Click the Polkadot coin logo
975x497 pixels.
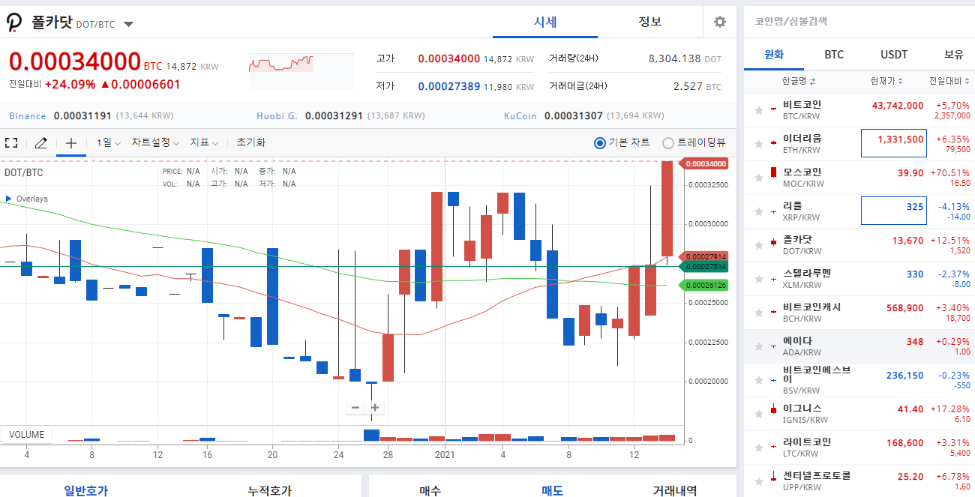point(15,23)
